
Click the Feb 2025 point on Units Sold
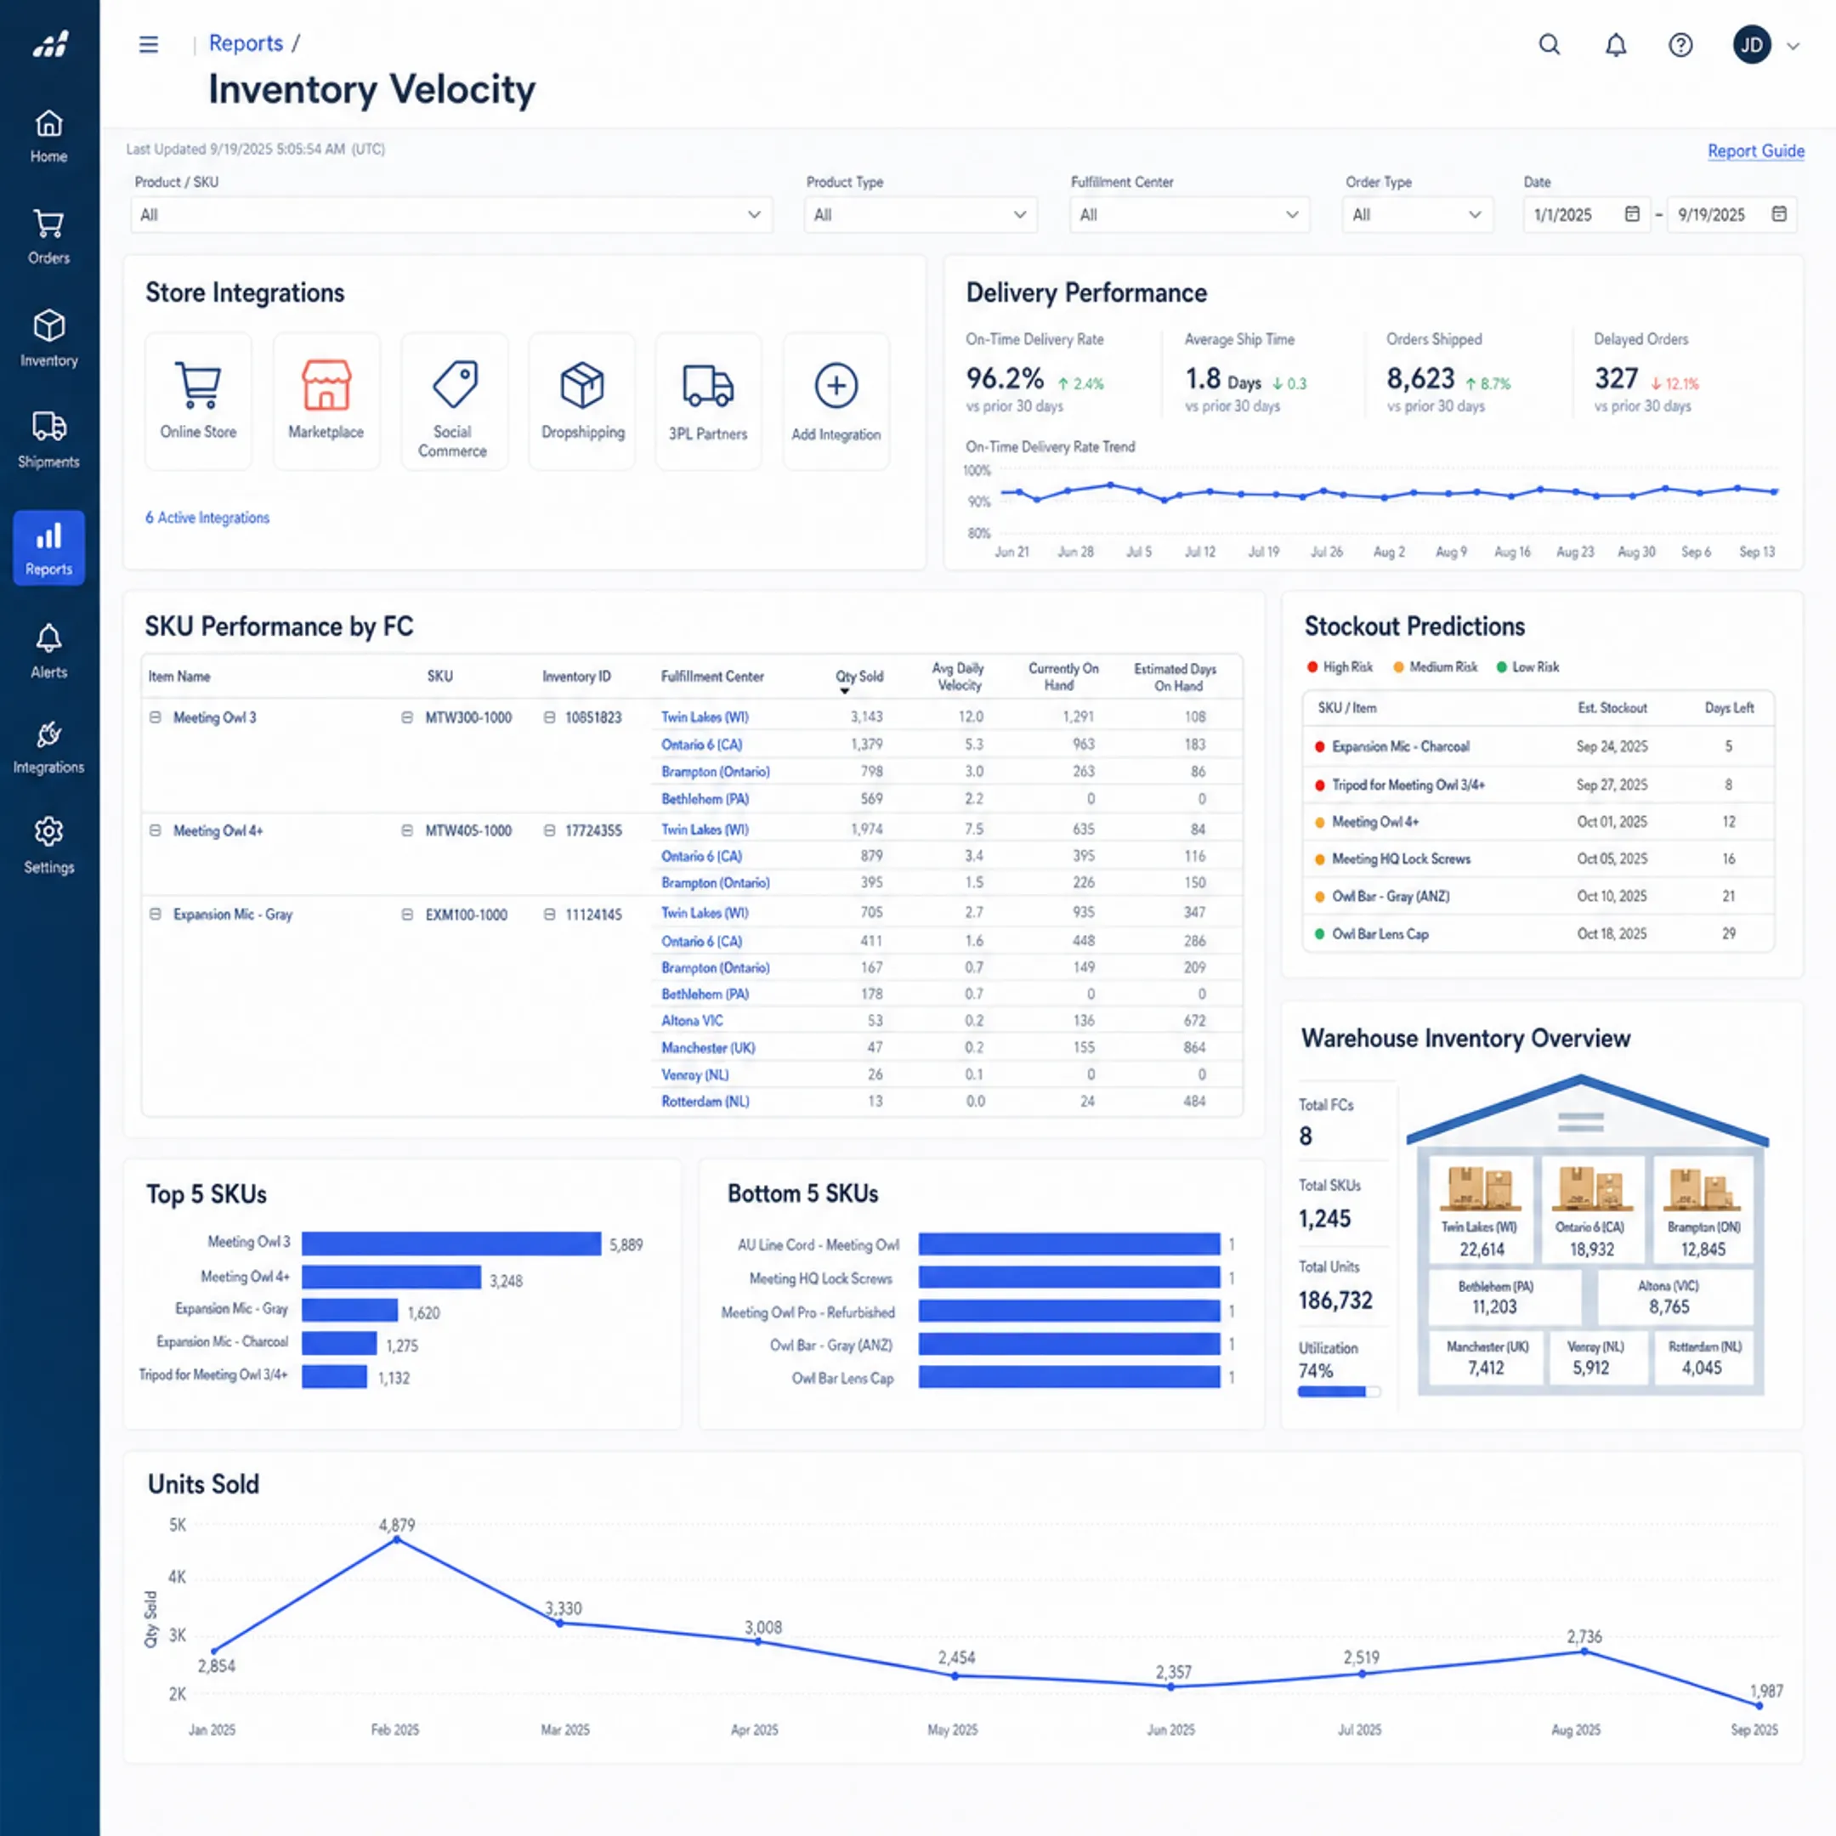pyautogui.click(x=396, y=1539)
